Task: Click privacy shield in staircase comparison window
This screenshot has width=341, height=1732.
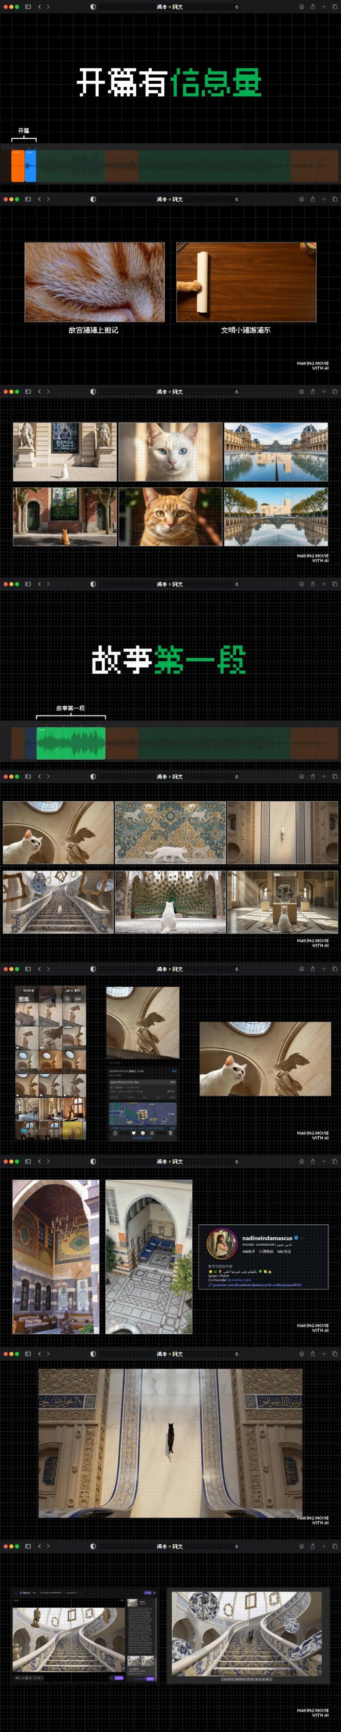Action: (92, 1546)
